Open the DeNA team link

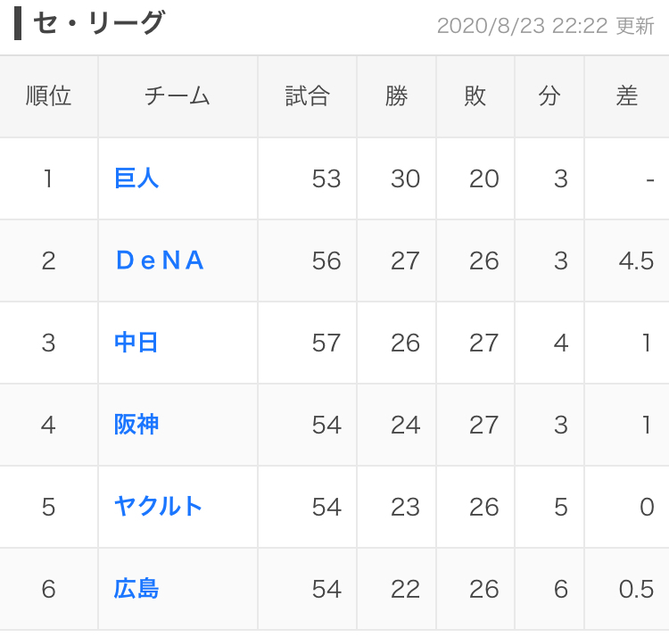point(161,261)
